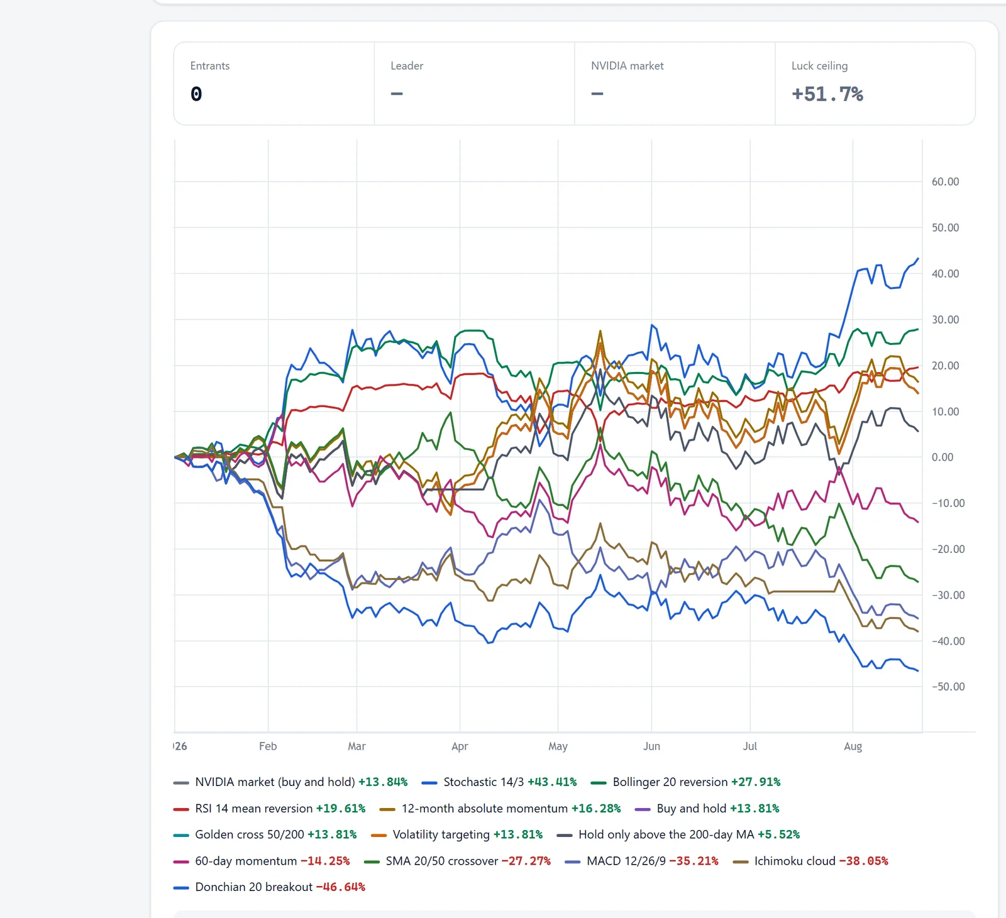Toggle the Stochastic 14/3 legend series
Image resolution: width=1006 pixels, height=918 pixels.
[x=499, y=782]
